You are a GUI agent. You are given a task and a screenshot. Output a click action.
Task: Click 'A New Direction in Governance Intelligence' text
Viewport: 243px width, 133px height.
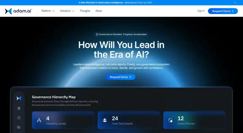[101, 3]
